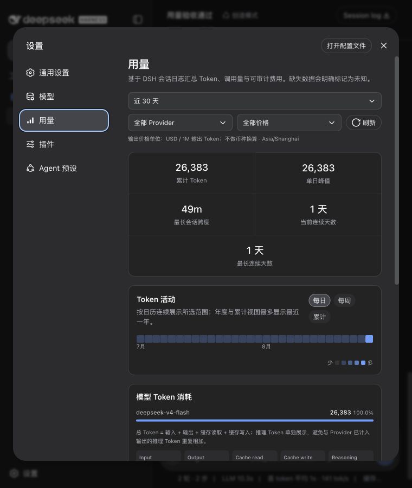Screen dimensions: 412x488
Task: Click the 打开配置文件 button
Action: point(346,46)
